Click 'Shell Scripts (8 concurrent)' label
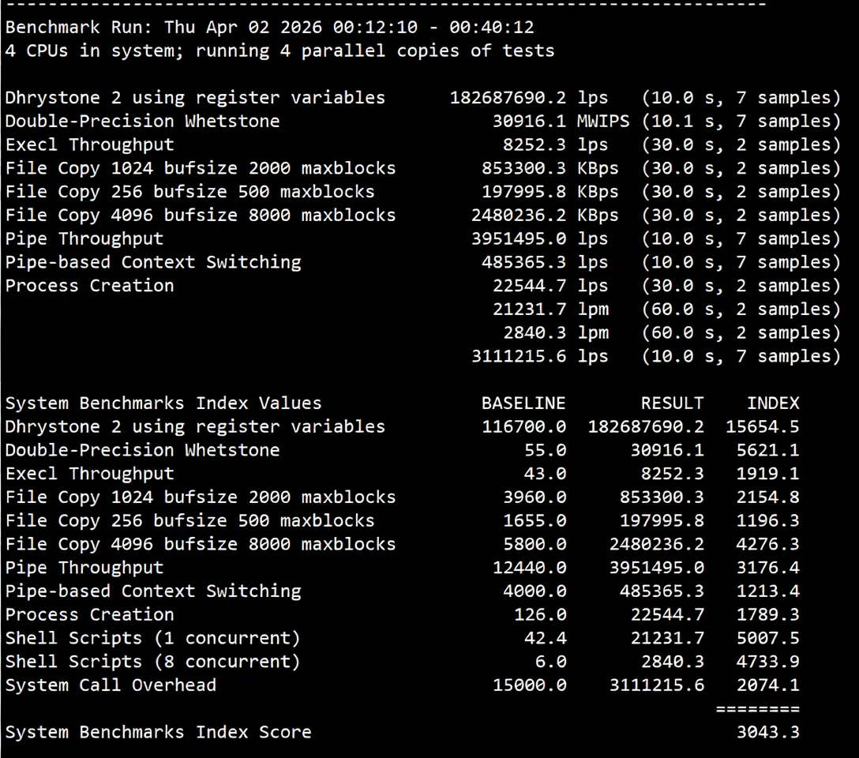The width and height of the screenshot is (859, 758). coord(152,661)
